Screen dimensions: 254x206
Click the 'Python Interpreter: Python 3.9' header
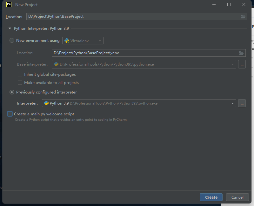click(x=42, y=29)
